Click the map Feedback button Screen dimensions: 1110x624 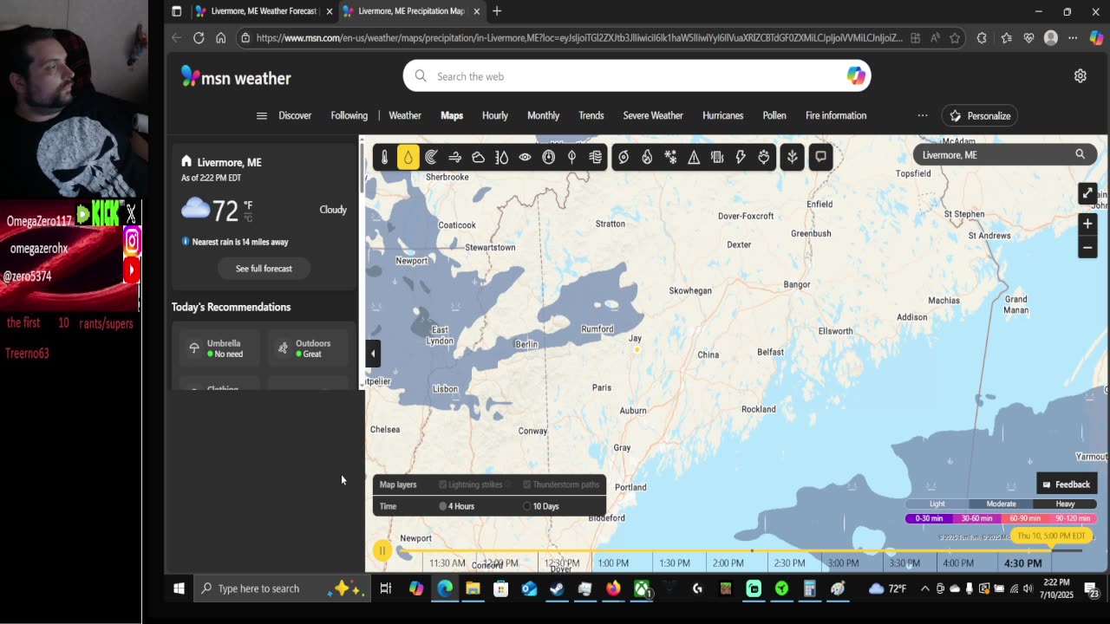(1067, 484)
